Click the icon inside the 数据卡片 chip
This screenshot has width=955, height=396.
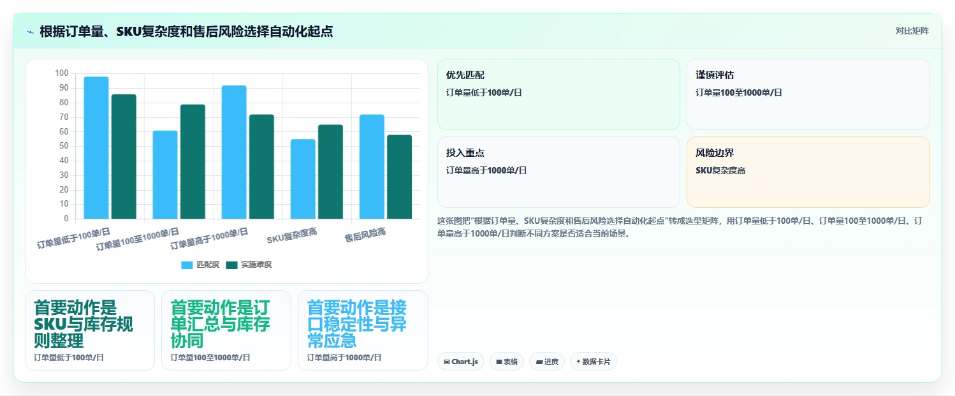pyautogui.click(x=578, y=362)
